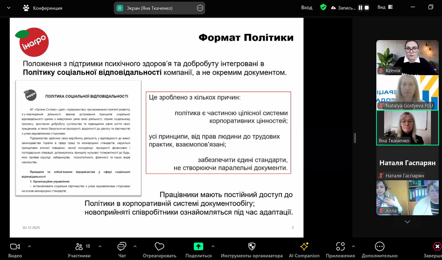
Task: Select Ксения's video tile
Action: coord(407,57)
